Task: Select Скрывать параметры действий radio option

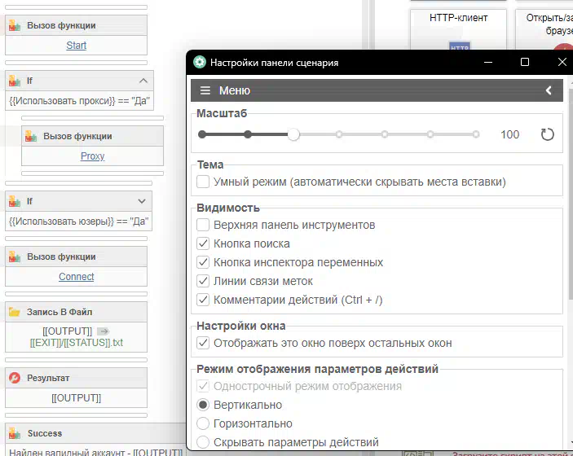Action: tap(203, 442)
